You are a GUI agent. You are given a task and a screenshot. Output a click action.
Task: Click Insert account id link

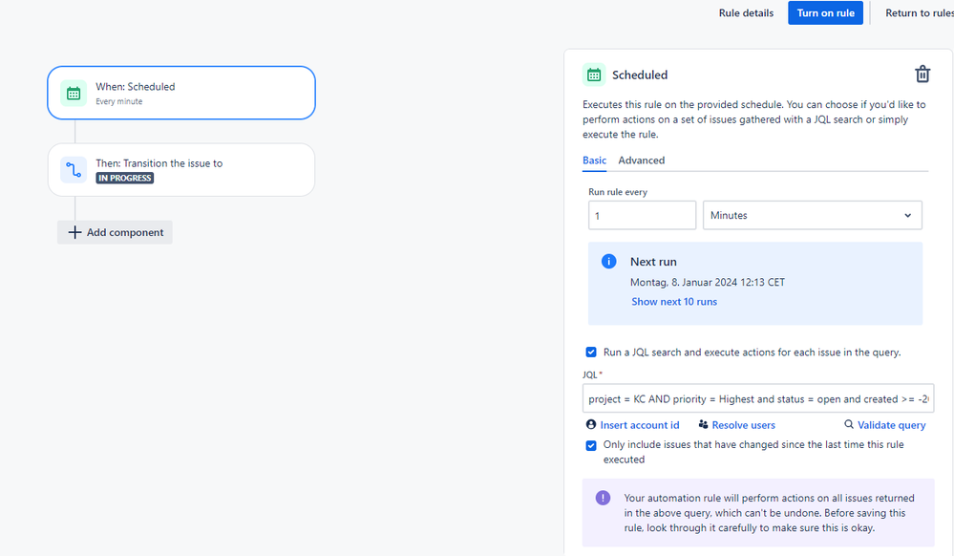tap(640, 425)
